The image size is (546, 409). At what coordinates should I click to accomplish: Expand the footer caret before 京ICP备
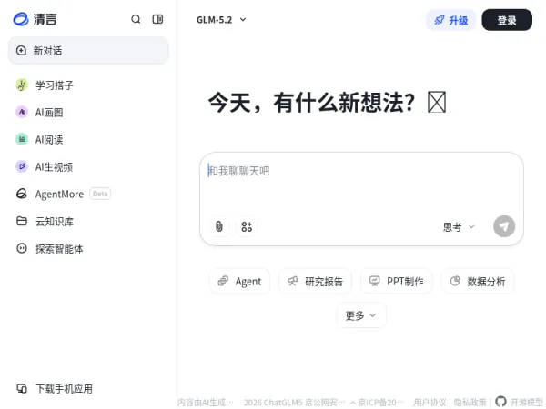tap(353, 403)
